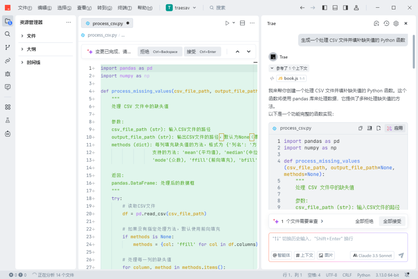The height and width of the screenshot is (279, 418).
Task: Open Explorer panel more actions ellipsis
Action: [x=69, y=22]
